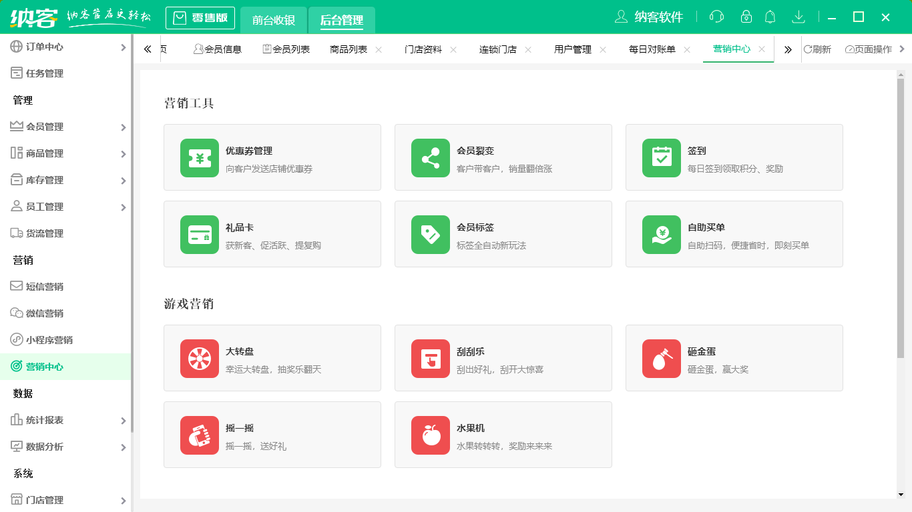912x512 pixels.
Task: Open the 优惠券管理 coupon tool icon
Action: tap(199, 157)
